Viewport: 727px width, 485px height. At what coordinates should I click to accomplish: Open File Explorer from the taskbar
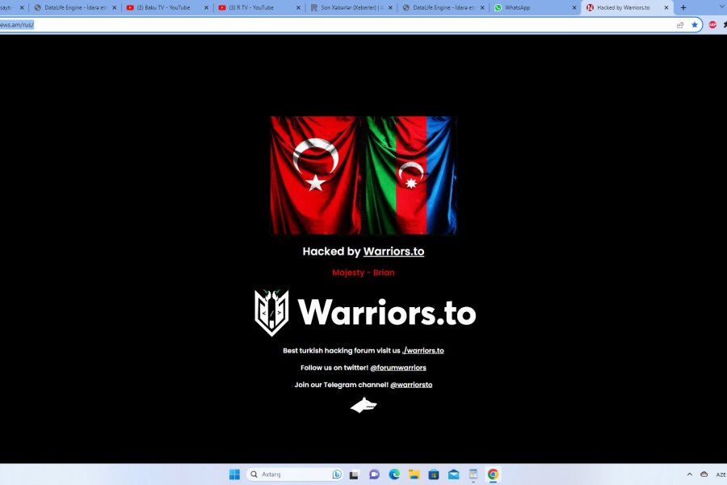414,474
